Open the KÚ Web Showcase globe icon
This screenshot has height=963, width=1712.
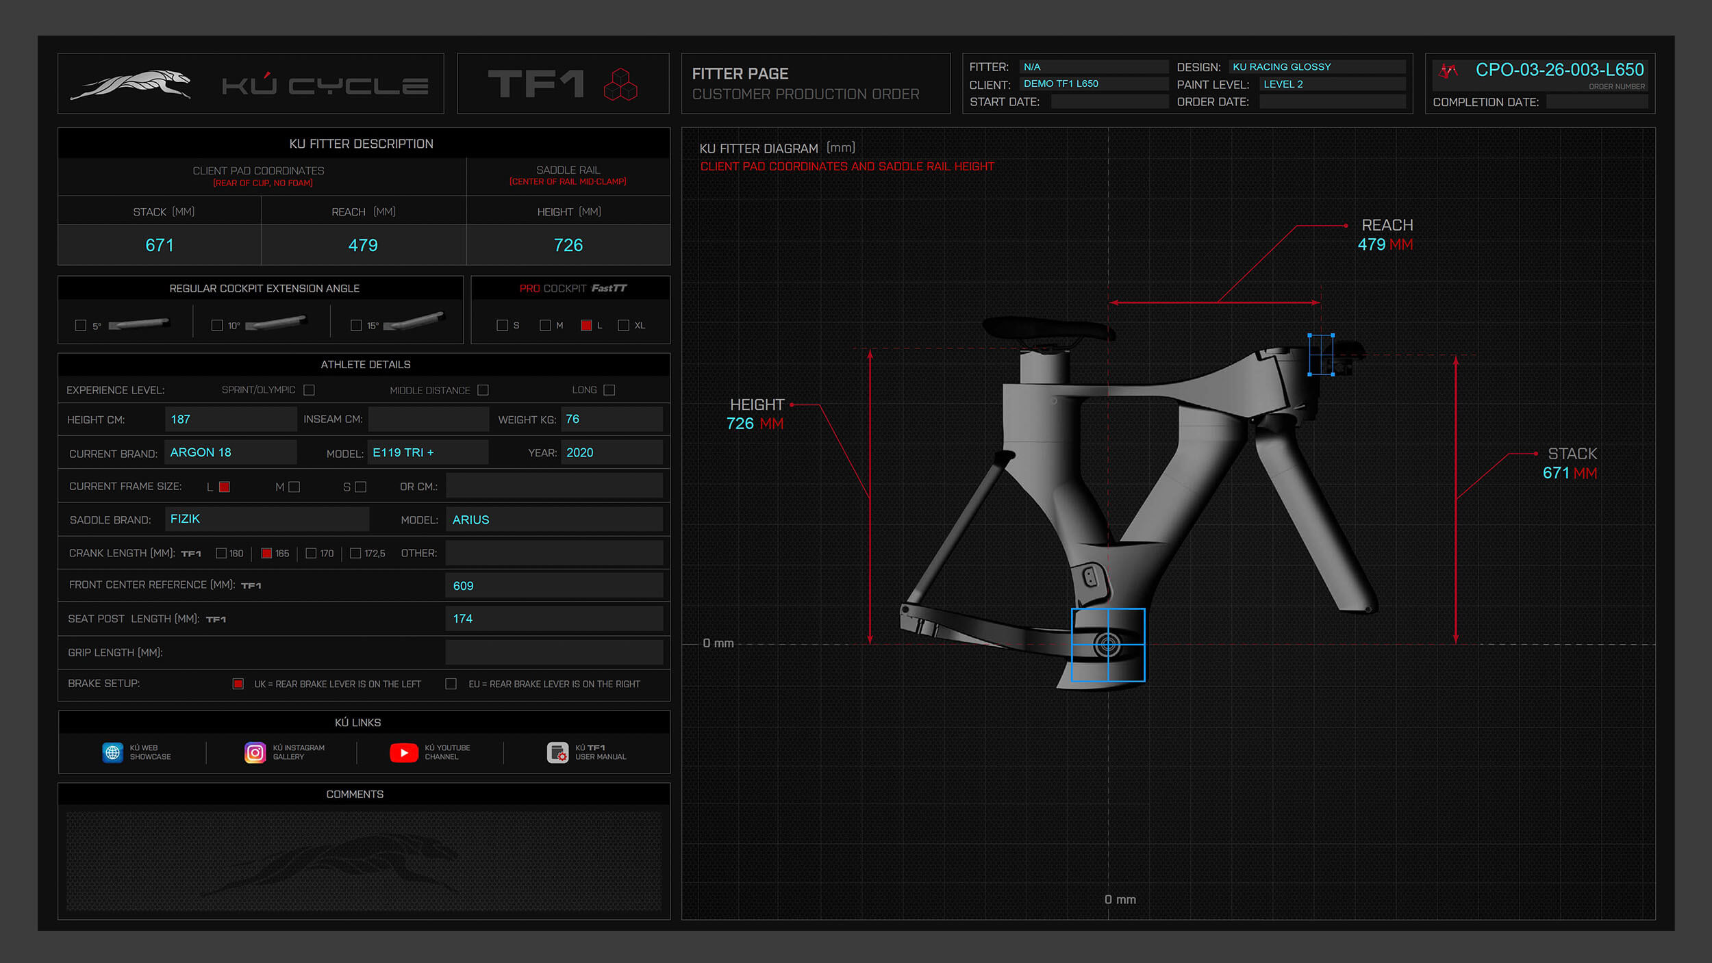pyautogui.click(x=112, y=752)
